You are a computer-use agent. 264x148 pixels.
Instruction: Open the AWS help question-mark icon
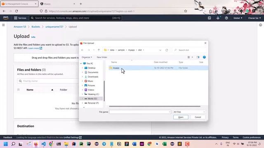coord(226,18)
